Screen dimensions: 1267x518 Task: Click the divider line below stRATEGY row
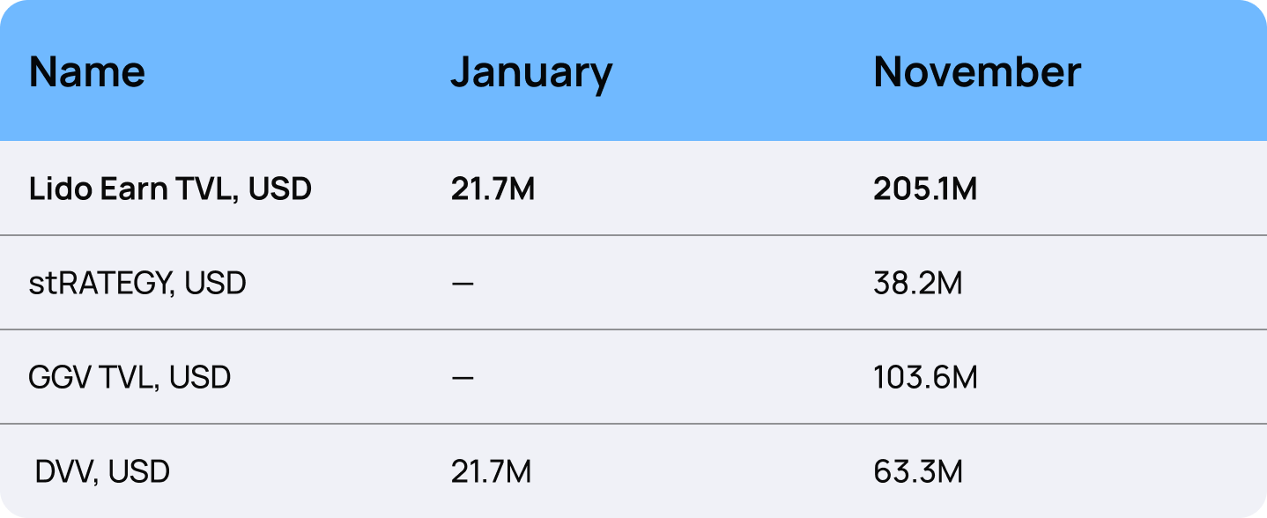(x=633, y=329)
